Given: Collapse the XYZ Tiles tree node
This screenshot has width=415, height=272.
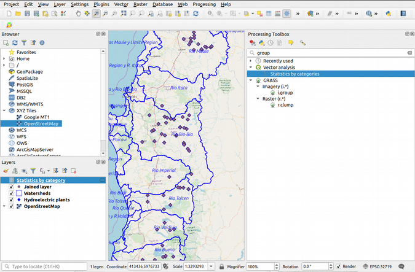Looking at the screenshot, I should [4, 111].
